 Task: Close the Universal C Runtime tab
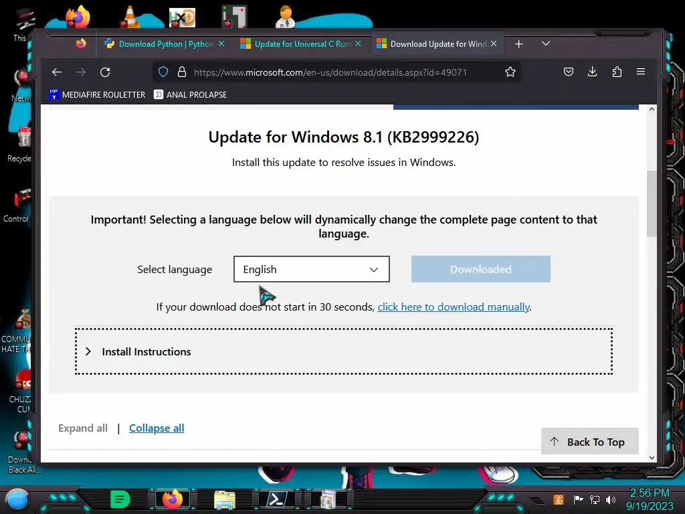(358, 44)
